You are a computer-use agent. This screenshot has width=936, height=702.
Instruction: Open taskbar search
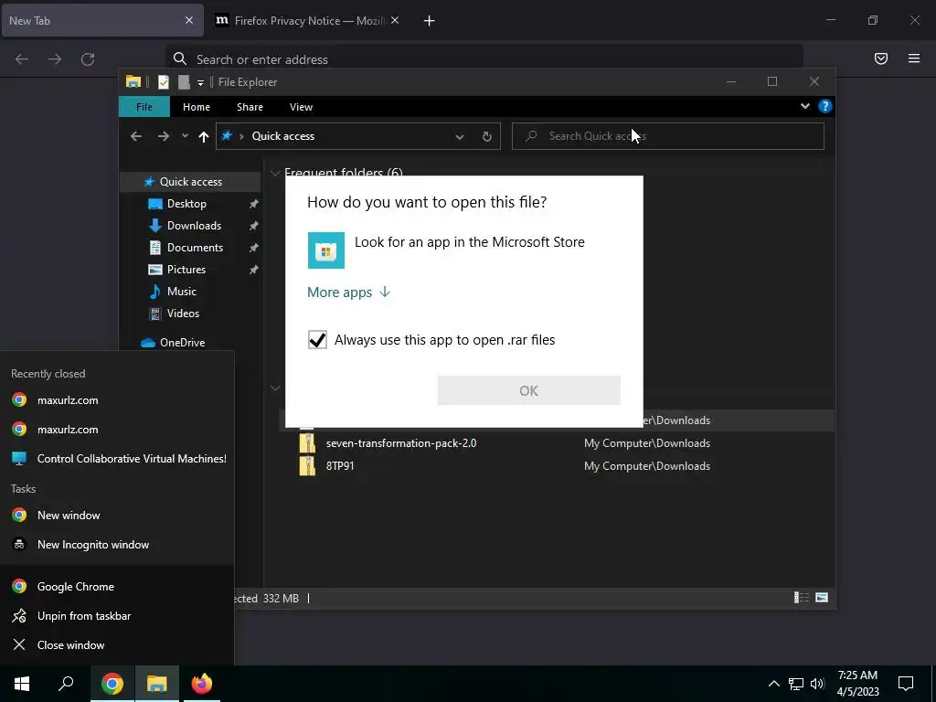[x=66, y=684]
